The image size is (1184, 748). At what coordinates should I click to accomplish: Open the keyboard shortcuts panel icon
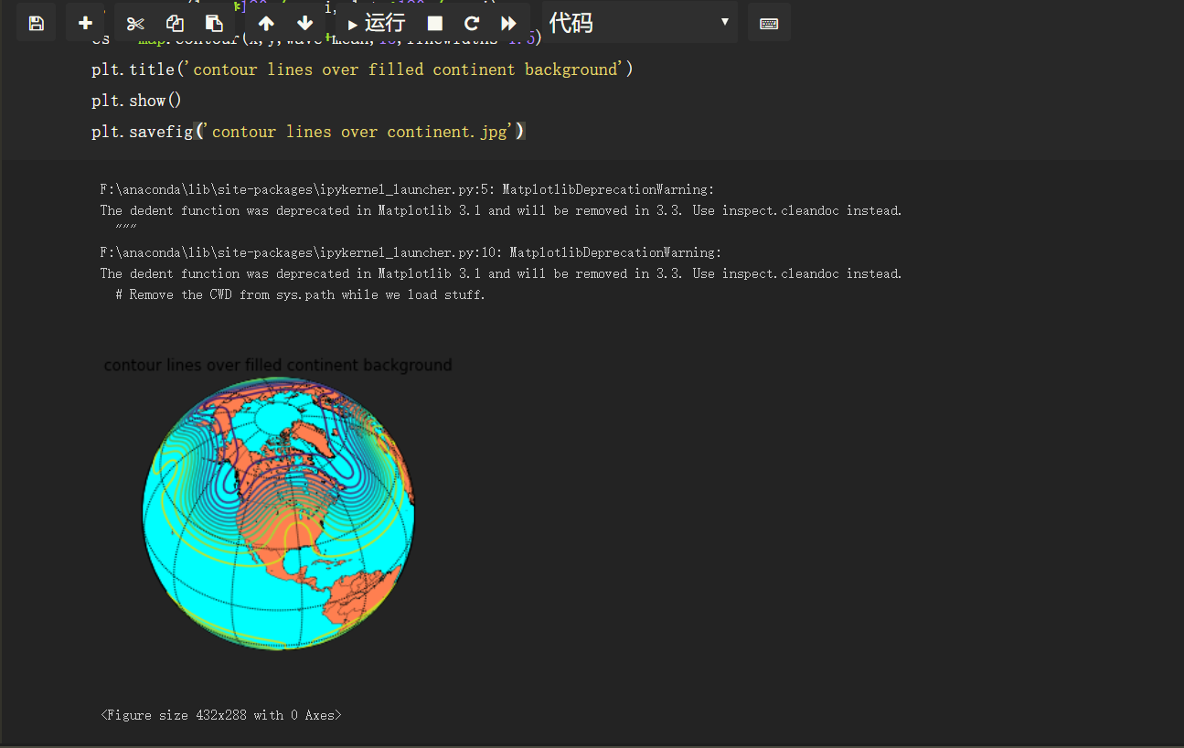[x=769, y=22]
